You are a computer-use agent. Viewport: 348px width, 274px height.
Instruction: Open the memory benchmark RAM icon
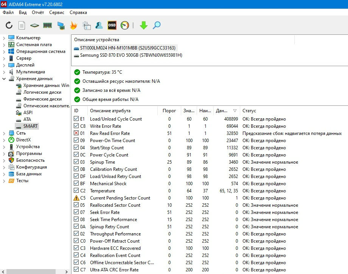point(47,25)
